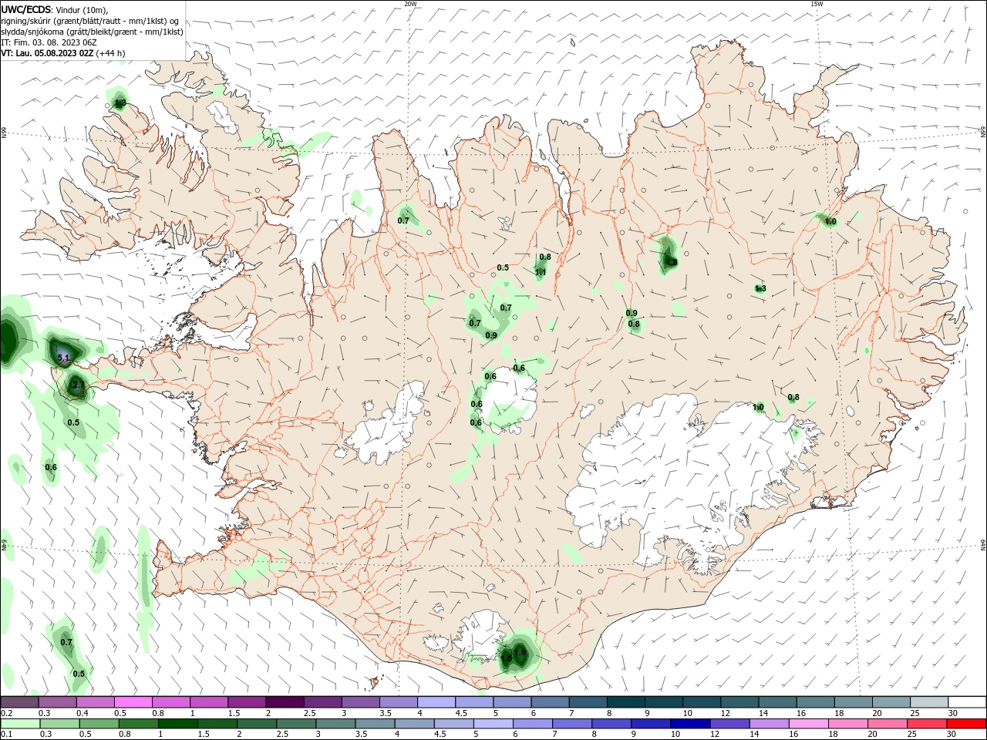Click the darkest green legend swatch labeled 1
This screenshot has width=987, height=740.
pos(178,724)
